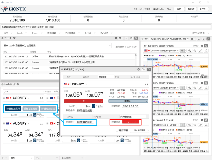Expand USD/JPY pair dropdown in rate panel
Screen dimensions: 212x160
pos(28,98)
